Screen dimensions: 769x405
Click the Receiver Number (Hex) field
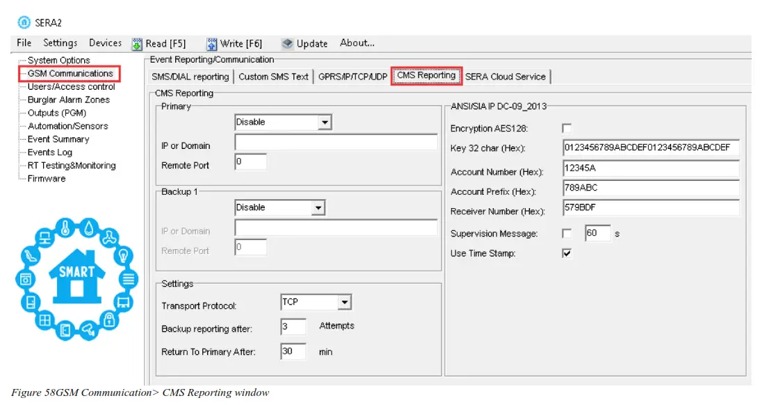651,207
